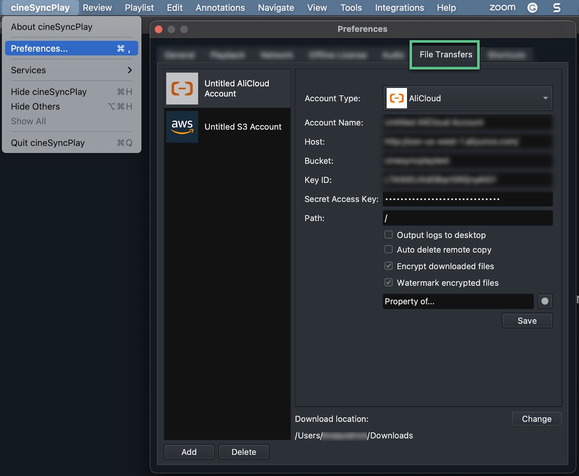Toggle Watermark encrypted files checkbox
Viewport: 579px width, 476px height.
[x=389, y=282]
